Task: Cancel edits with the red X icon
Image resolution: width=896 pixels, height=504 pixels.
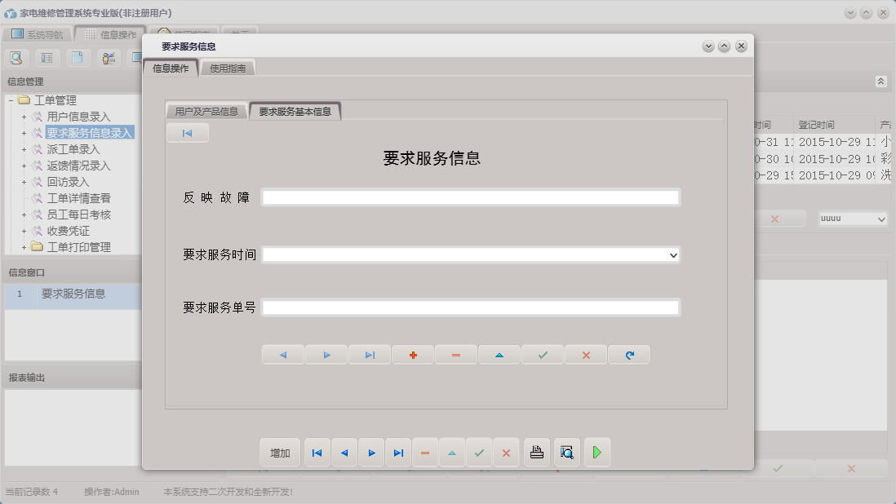Action: click(x=586, y=354)
